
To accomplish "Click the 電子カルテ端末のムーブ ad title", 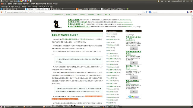I will pos(132,82).
